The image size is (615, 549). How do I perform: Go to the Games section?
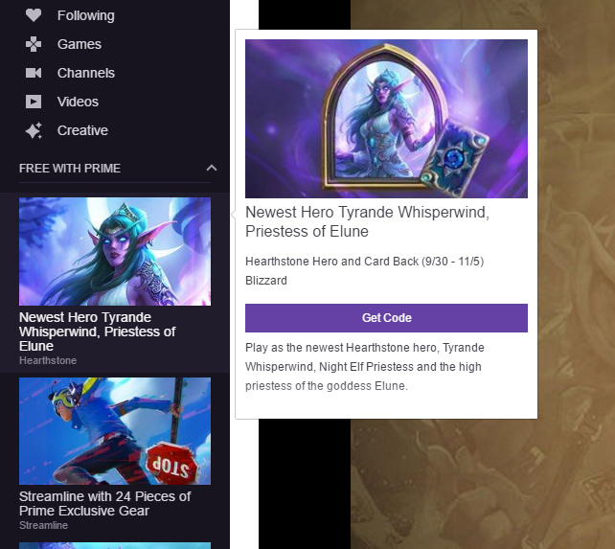pos(80,44)
